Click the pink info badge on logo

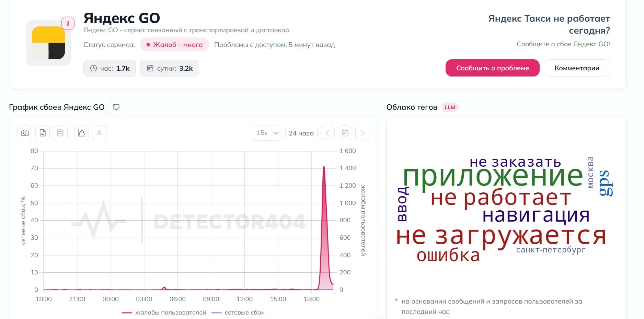[x=68, y=23]
